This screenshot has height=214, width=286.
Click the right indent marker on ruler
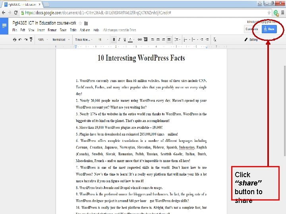[207, 47]
